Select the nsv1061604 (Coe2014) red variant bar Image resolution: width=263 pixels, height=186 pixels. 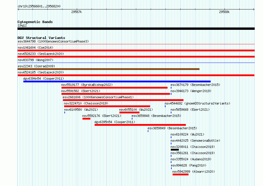coord(136,50)
